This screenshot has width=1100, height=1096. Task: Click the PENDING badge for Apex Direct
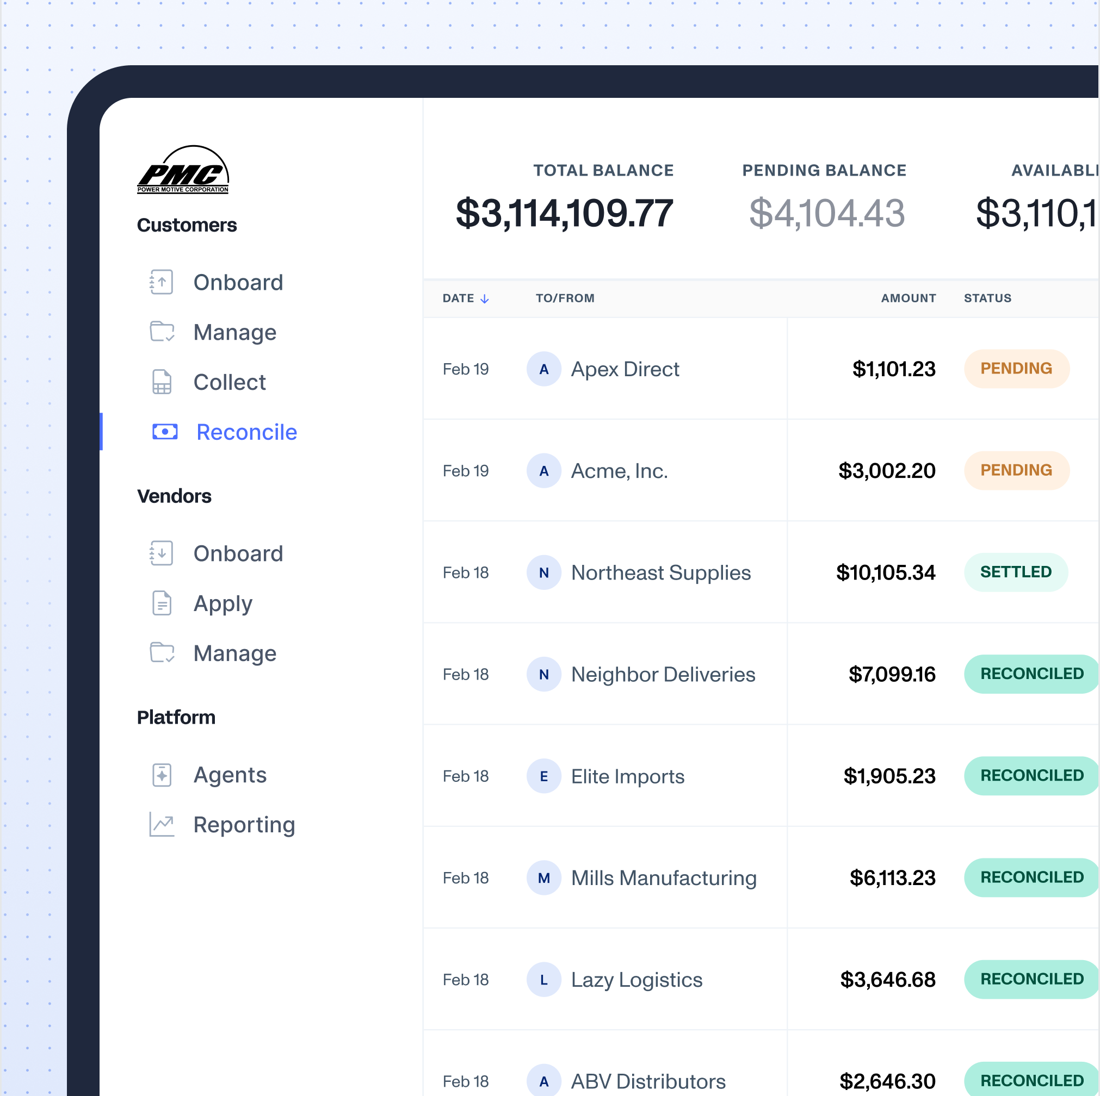coord(1016,369)
